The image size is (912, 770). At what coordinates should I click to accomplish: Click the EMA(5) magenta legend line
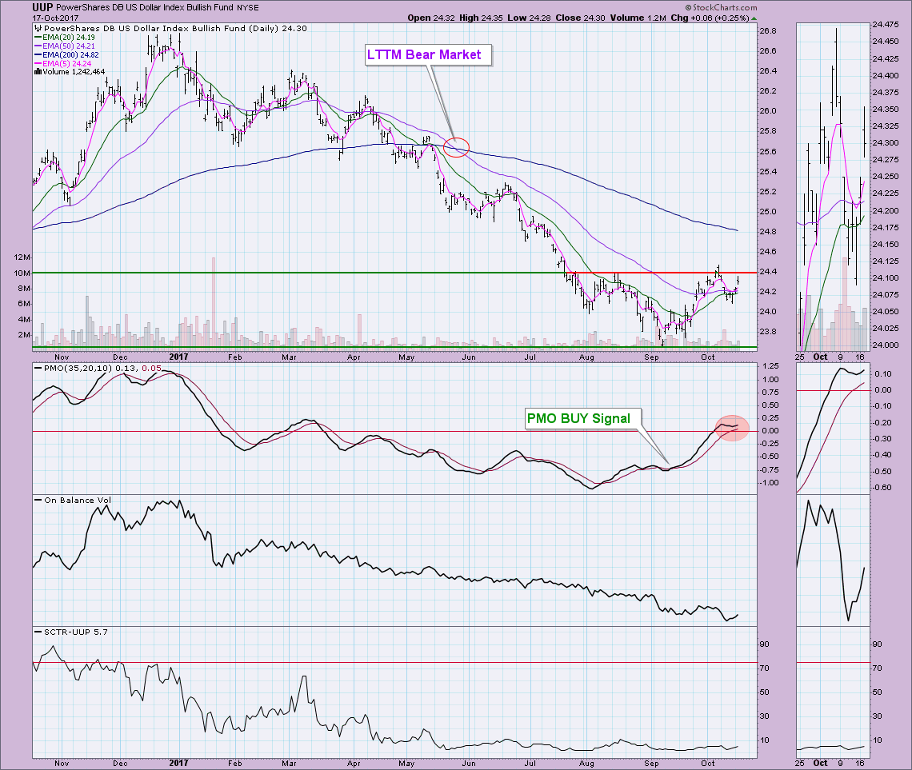[x=38, y=62]
